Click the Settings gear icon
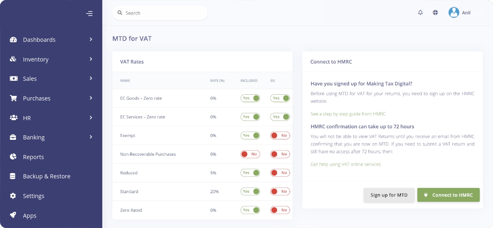The image size is (493, 228). tap(13, 196)
